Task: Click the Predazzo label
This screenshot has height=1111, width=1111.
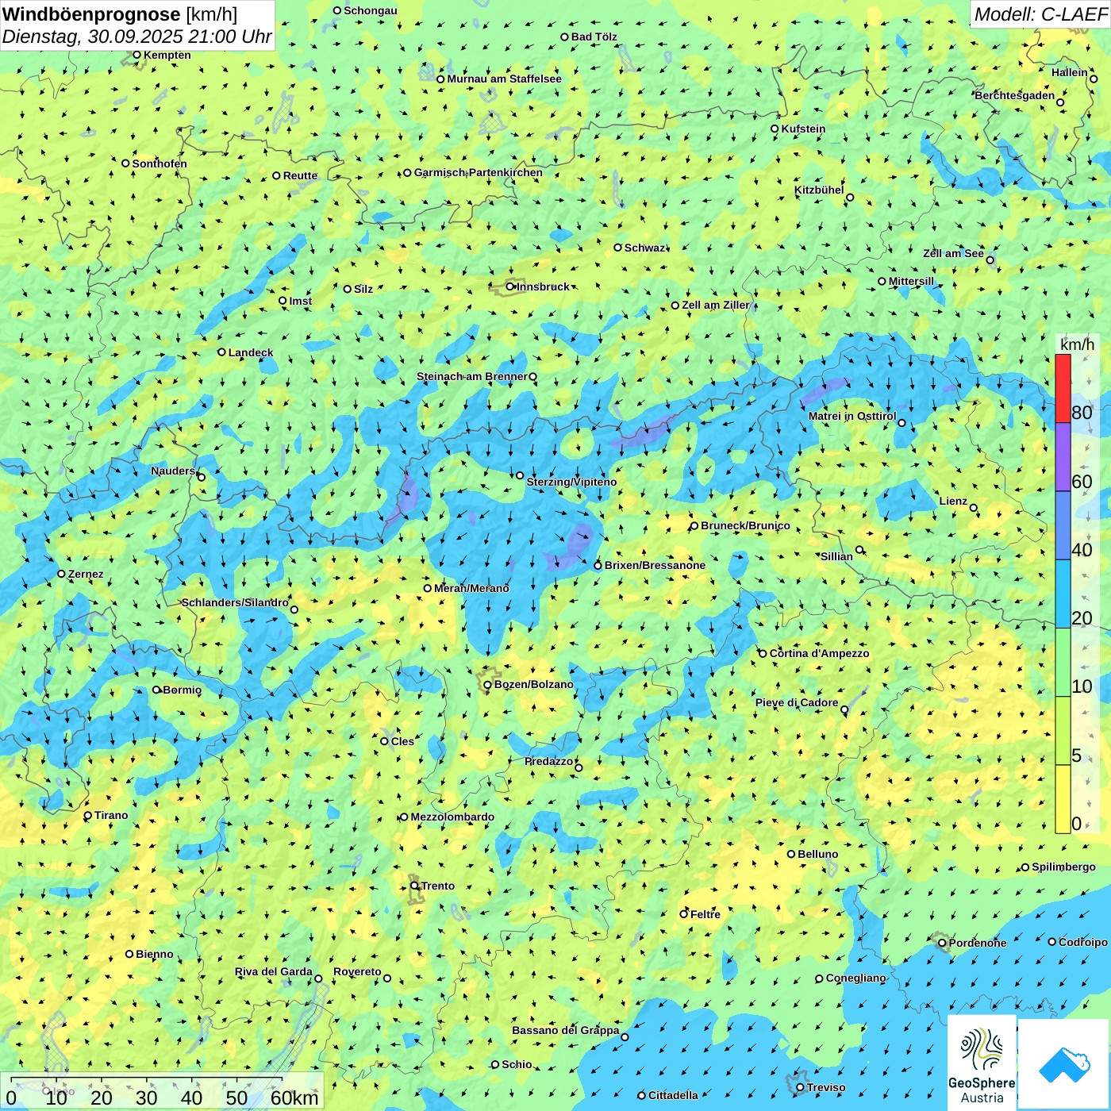Action: (549, 761)
